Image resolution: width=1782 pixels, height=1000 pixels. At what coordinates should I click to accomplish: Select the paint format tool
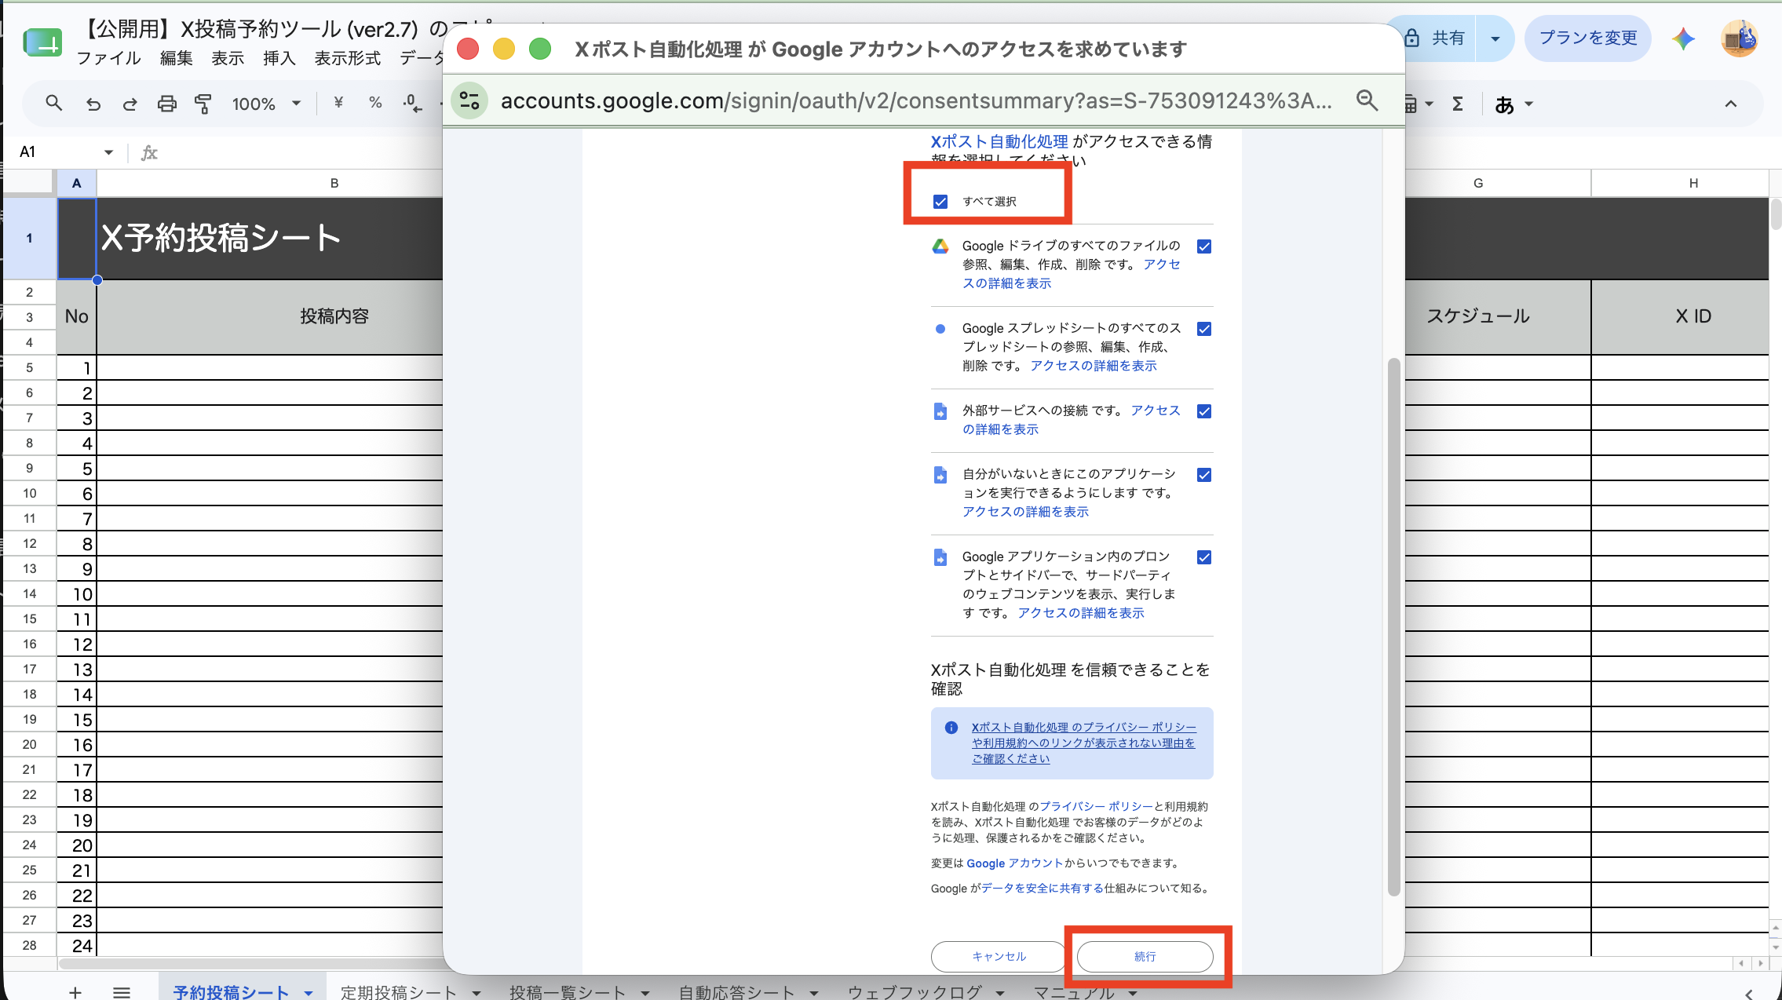coord(203,104)
